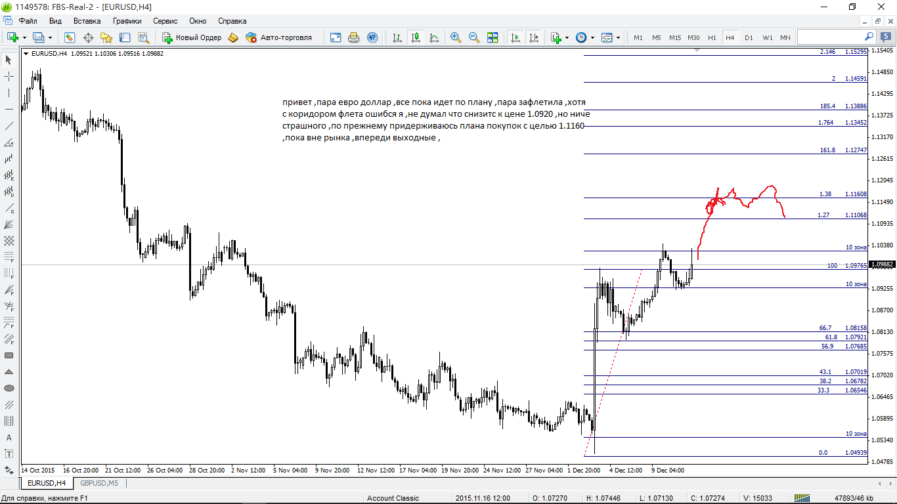The height and width of the screenshot is (504, 897).
Task: Open the Графики menu
Action: pyautogui.click(x=127, y=21)
